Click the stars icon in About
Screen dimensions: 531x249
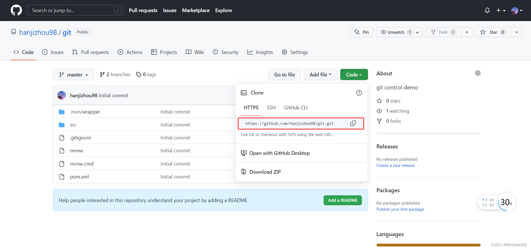[379, 101]
